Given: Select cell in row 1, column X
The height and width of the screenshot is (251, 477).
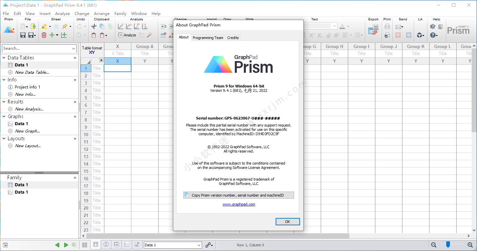Looking at the screenshot, I should (117, 68).
